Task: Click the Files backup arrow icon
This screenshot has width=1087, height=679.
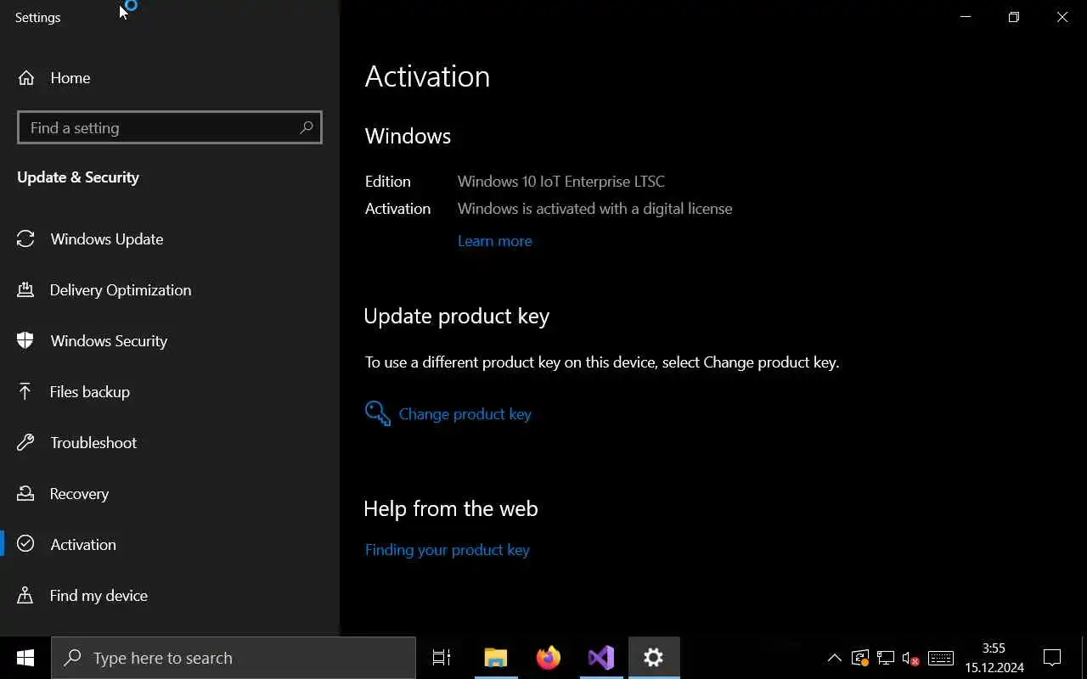Action: [x=25, y=392]
